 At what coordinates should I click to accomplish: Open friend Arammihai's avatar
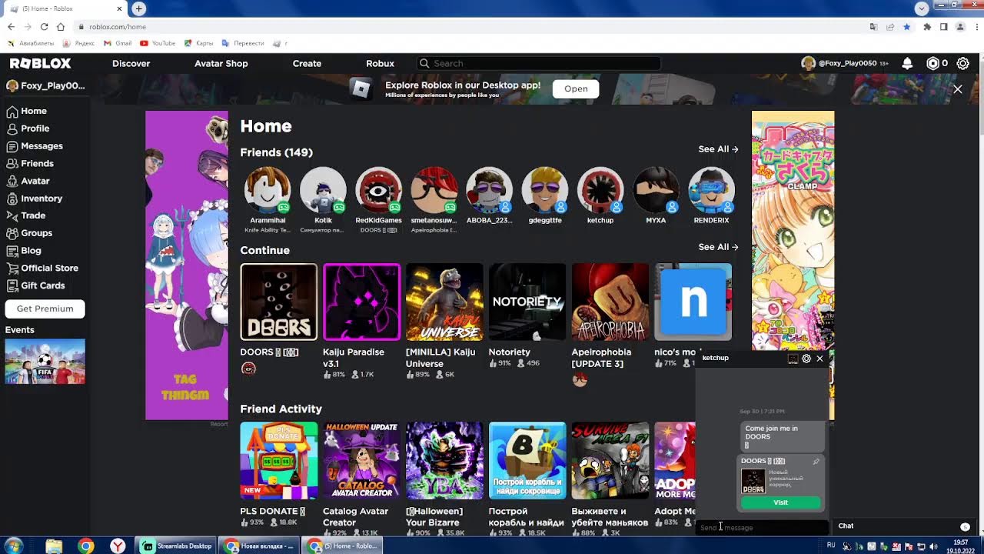click(268, 190)
